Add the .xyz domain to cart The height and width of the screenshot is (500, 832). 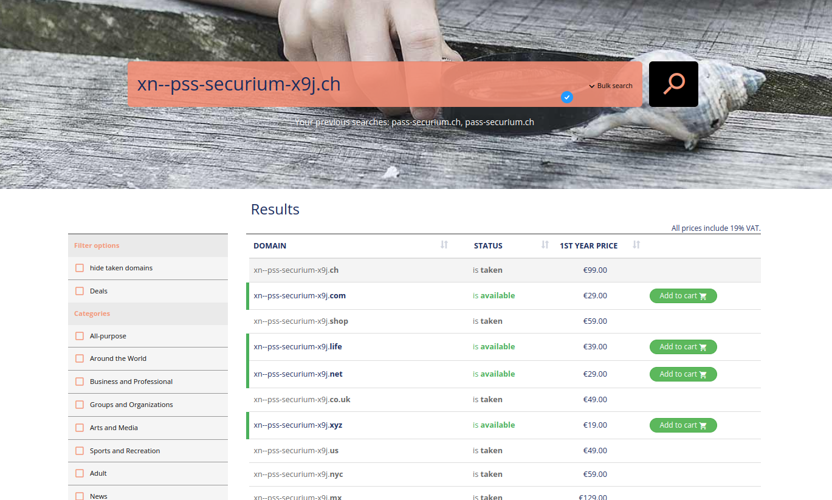[683, 425]
